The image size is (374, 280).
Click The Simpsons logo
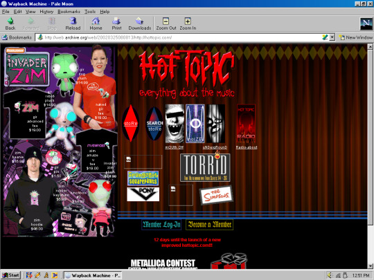pos(216,195)
